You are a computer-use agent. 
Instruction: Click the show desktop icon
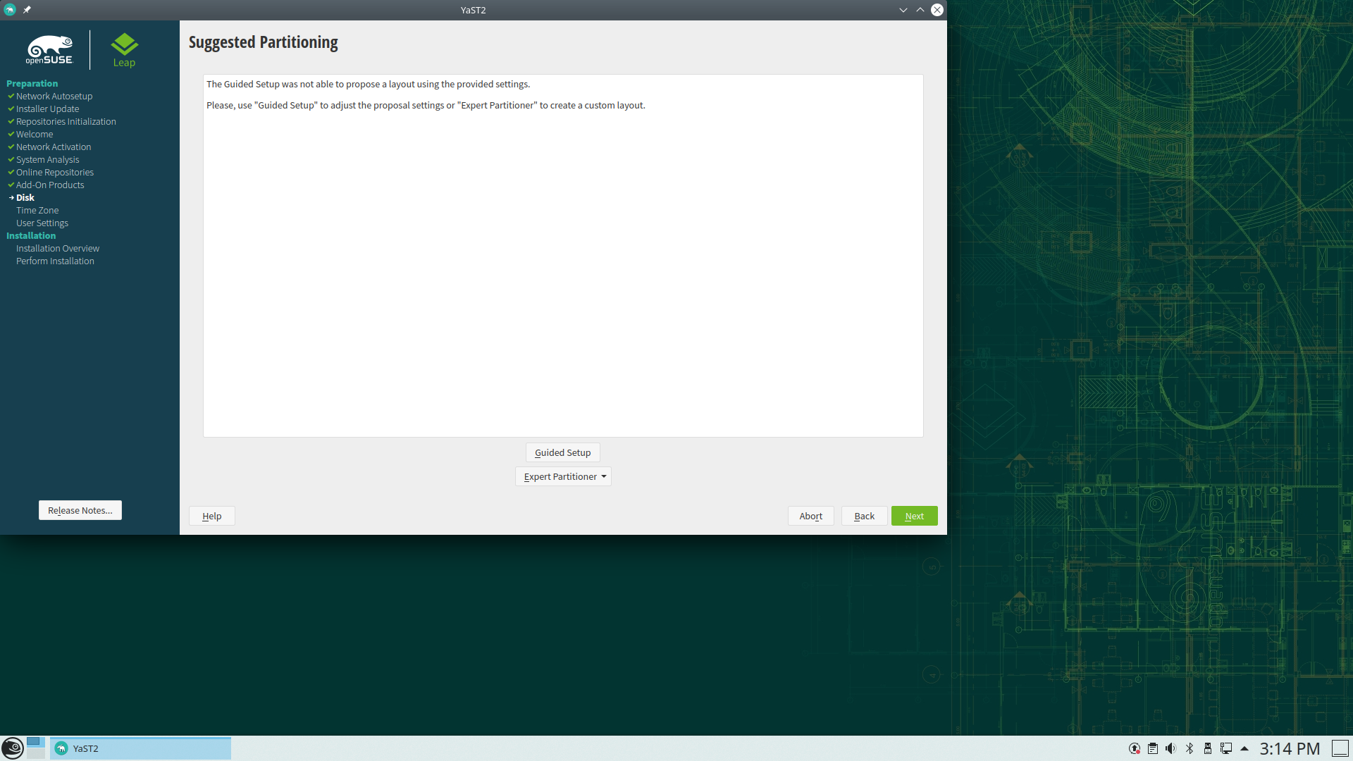tap(1340, 748)
